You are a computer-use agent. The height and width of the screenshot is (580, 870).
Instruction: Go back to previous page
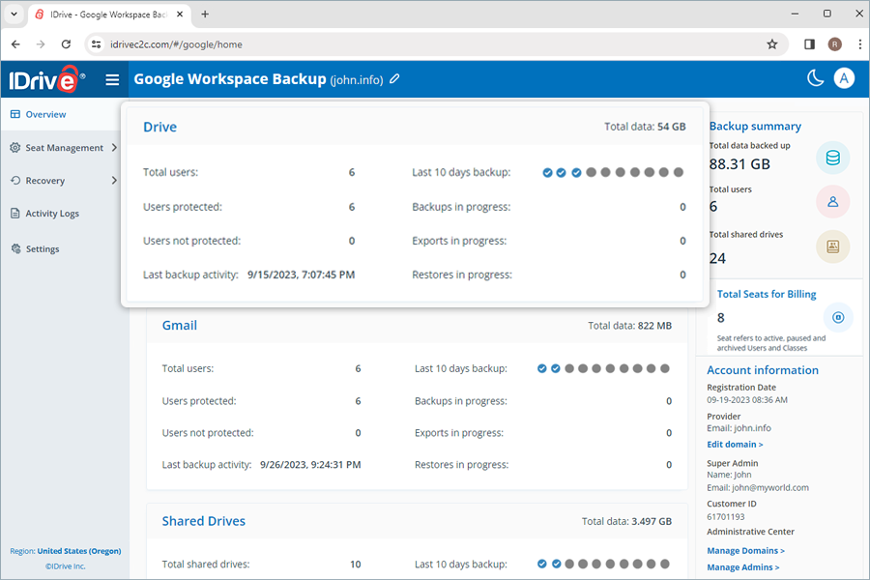(x=15, y=44)
